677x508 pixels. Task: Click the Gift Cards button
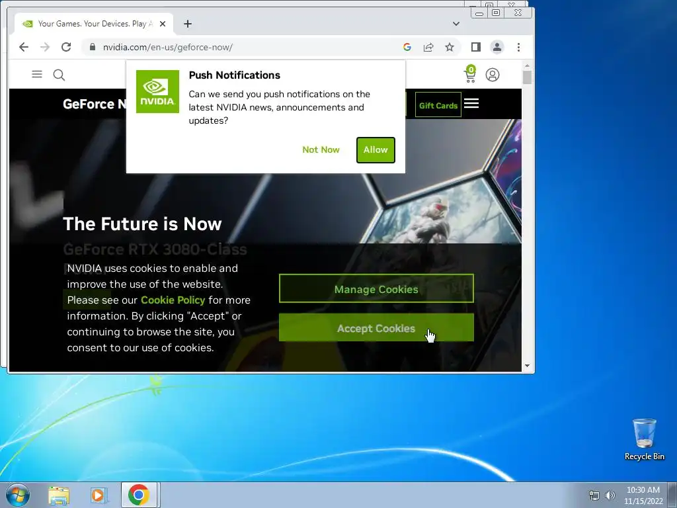(438, 105)
